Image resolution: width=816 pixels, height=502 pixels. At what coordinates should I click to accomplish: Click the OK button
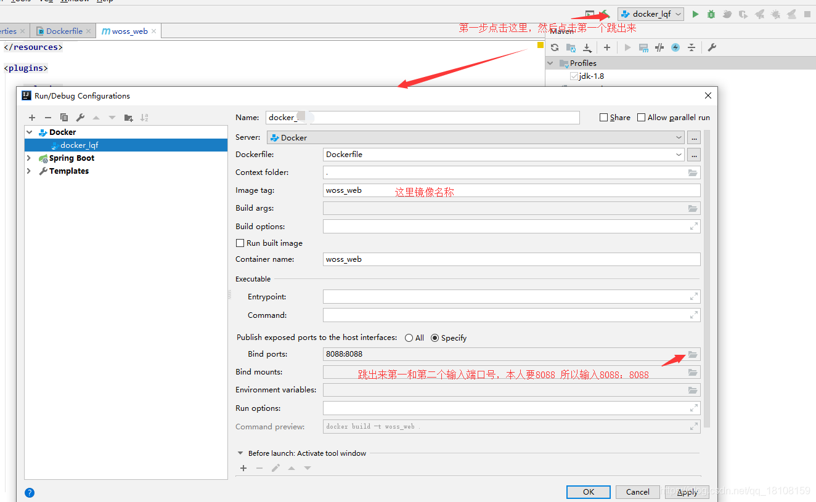(589, 492)
